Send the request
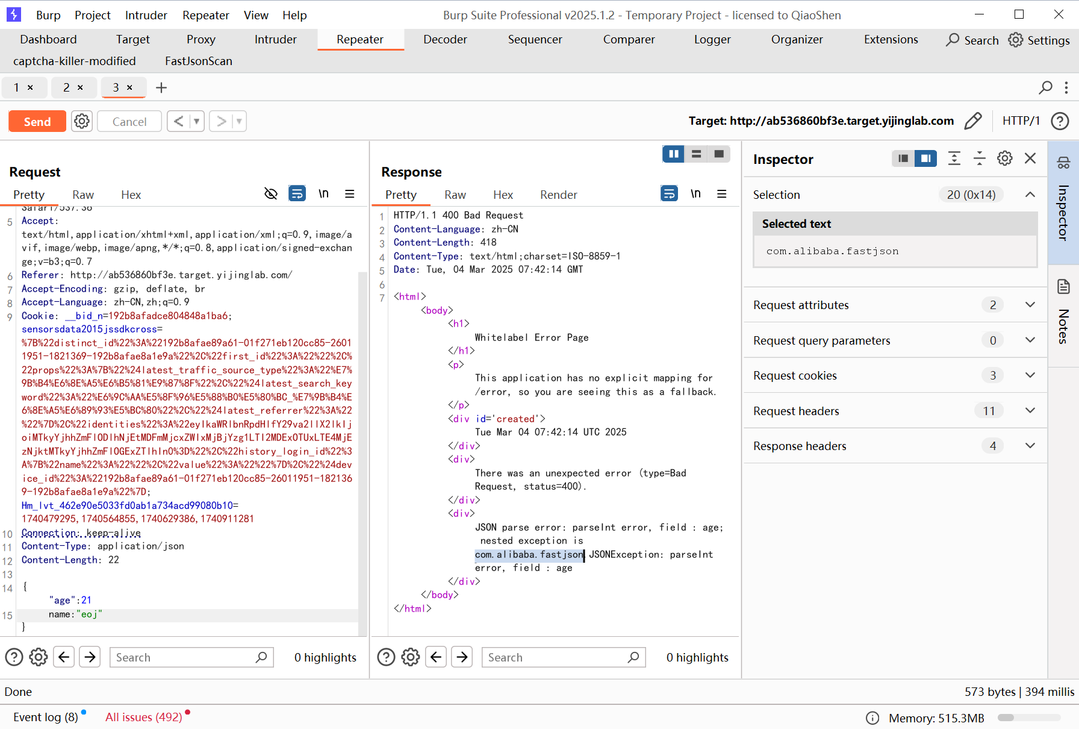This screenshot has height=729, width=1079. tap(37, 122)
